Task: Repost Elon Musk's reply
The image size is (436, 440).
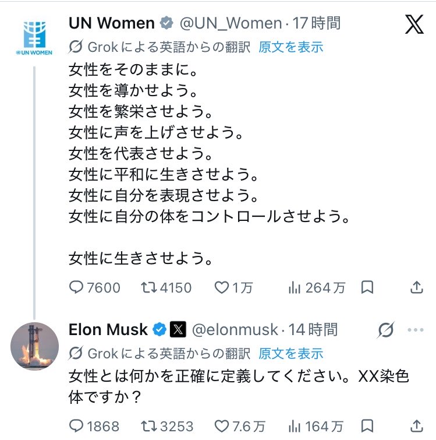Action: tap(167, 426)
